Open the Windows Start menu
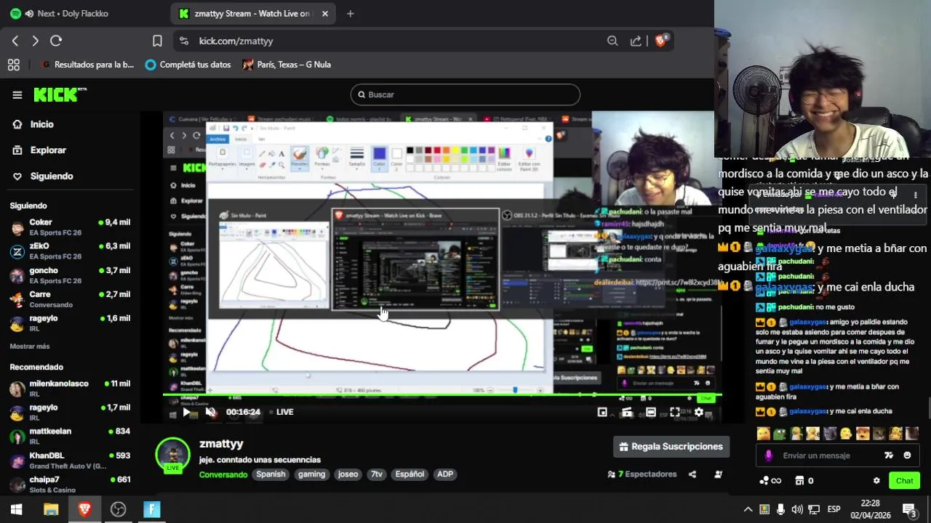The height and width of the screenshot is (523, 931). (16, 509)
